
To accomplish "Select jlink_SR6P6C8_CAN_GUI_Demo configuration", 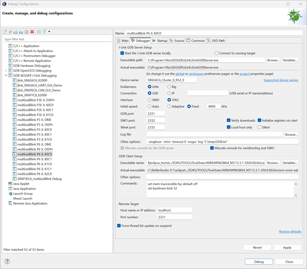I will coord(39,90).
